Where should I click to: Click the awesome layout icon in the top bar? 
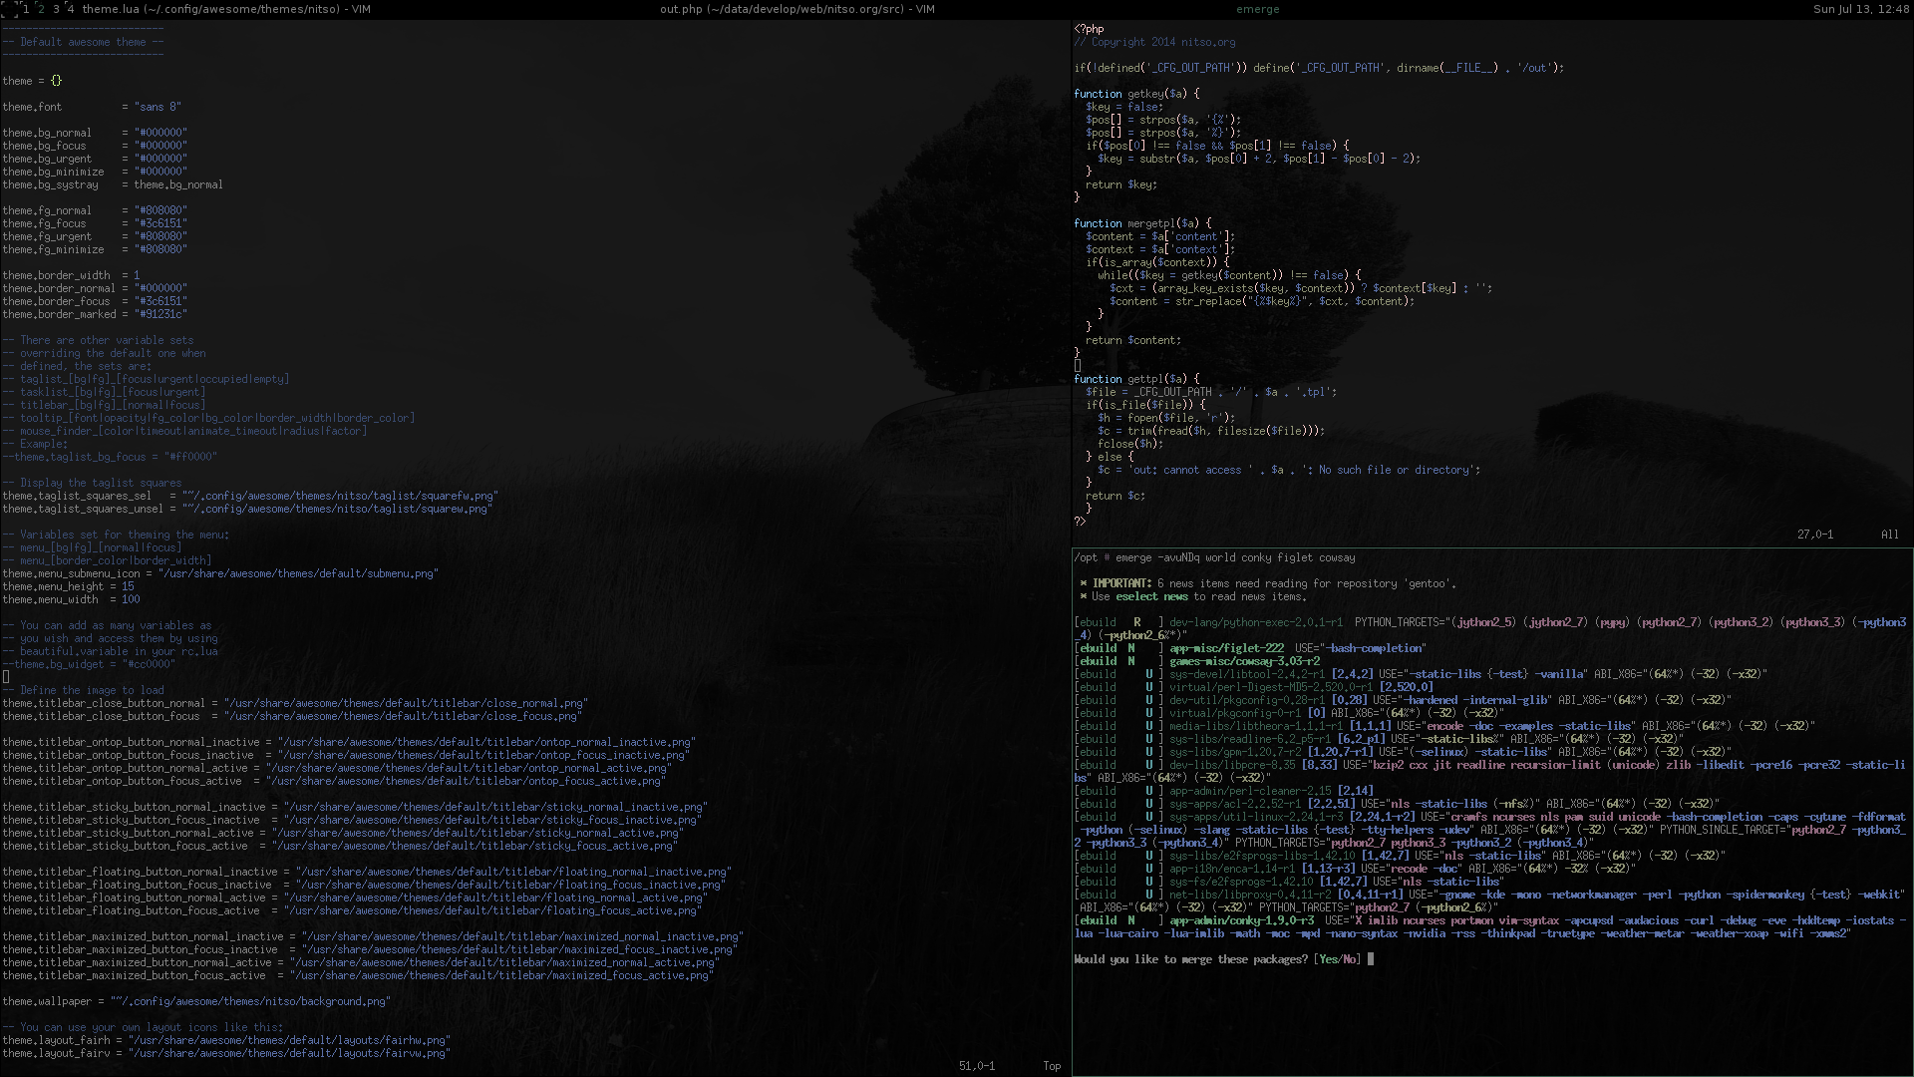9,9
